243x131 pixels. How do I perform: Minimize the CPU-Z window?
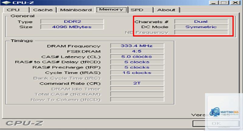(x=214, y=3)
